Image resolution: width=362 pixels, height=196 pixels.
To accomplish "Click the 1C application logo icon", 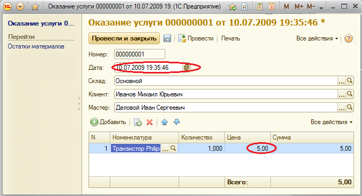I will coord(7,6).
